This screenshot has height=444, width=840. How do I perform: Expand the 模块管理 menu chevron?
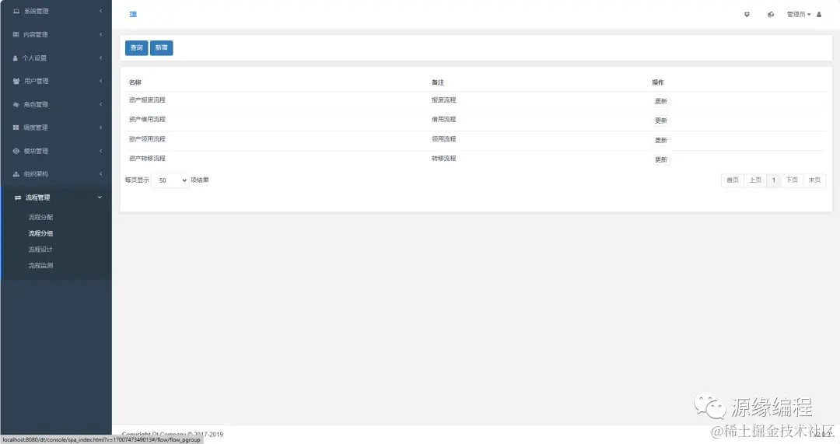click(100, 151)
